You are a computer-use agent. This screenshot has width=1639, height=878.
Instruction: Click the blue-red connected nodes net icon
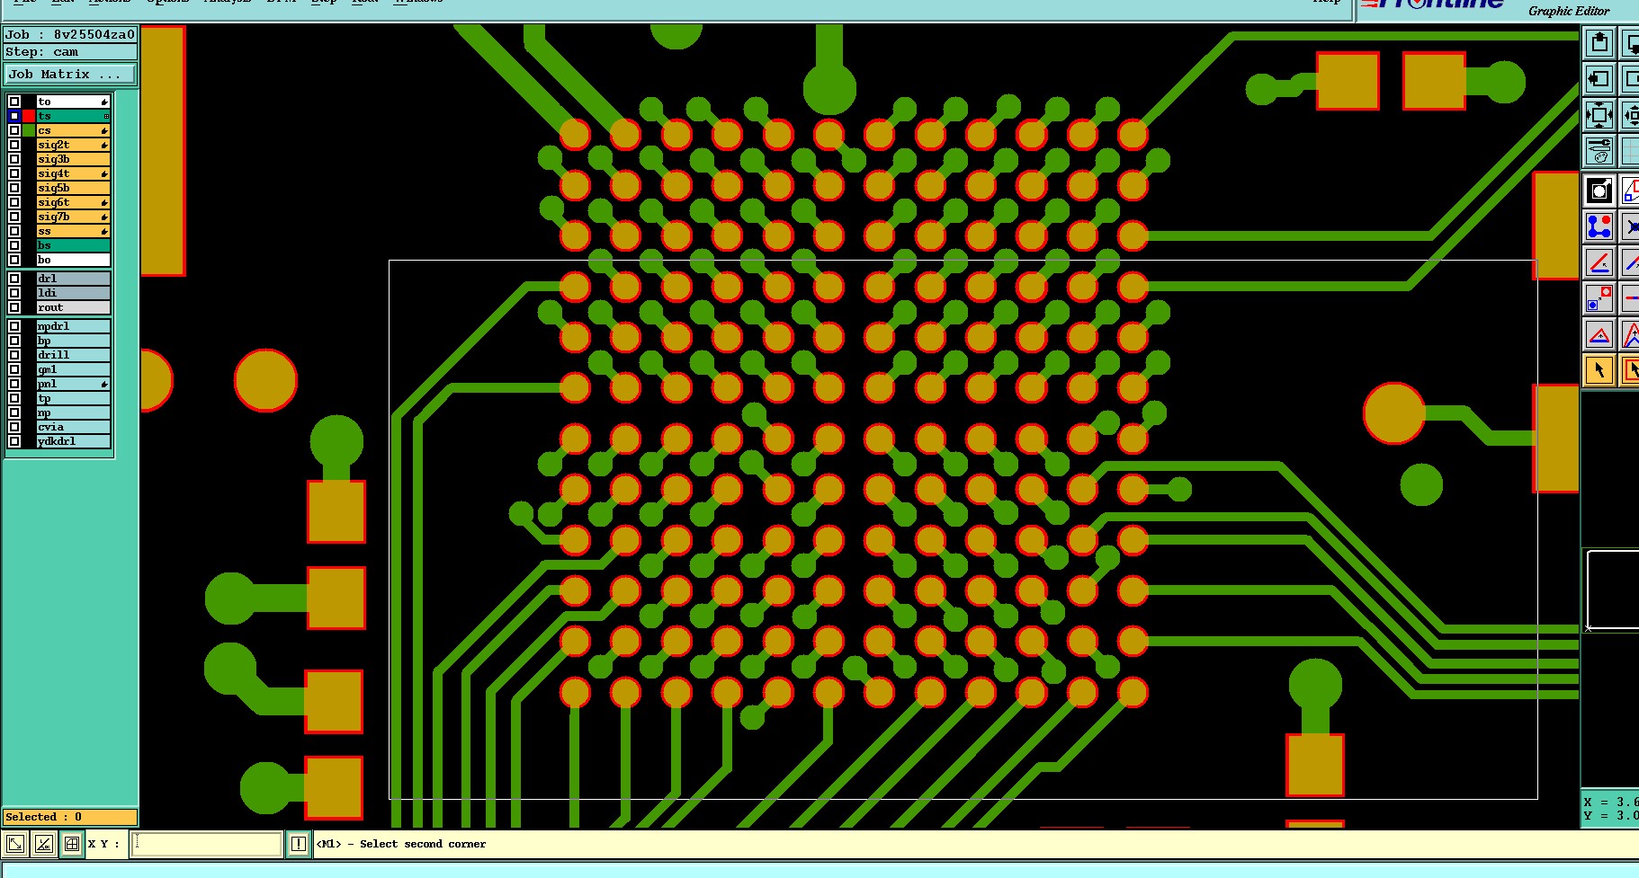coord(1599,226)
